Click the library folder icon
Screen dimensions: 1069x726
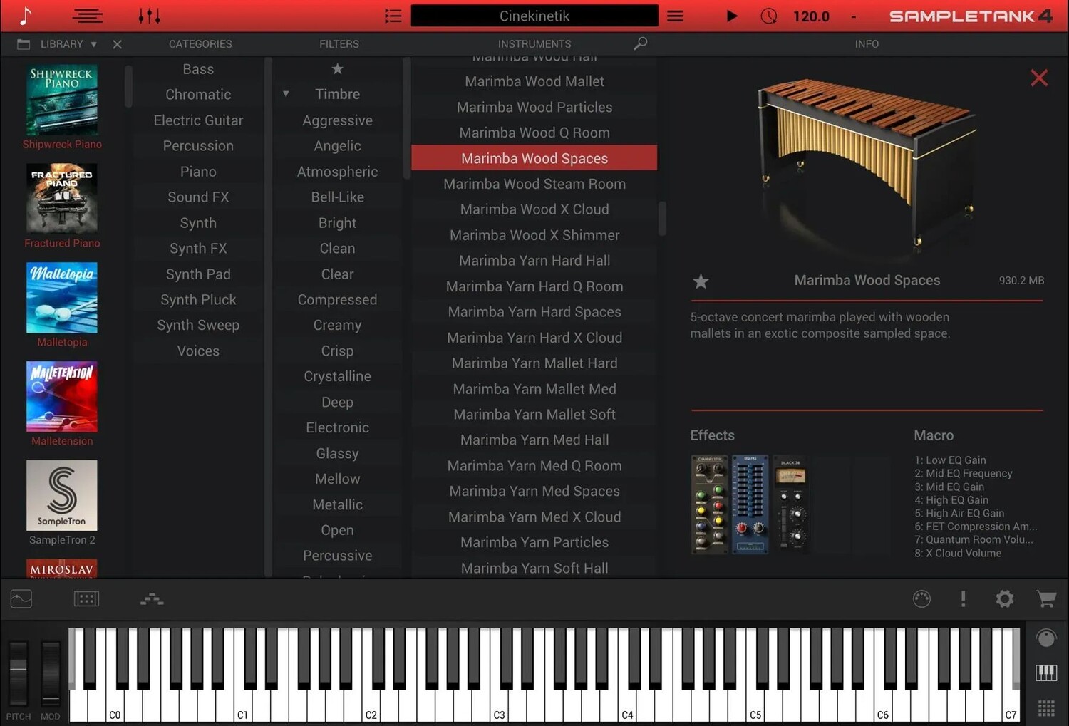click(24, 44)
